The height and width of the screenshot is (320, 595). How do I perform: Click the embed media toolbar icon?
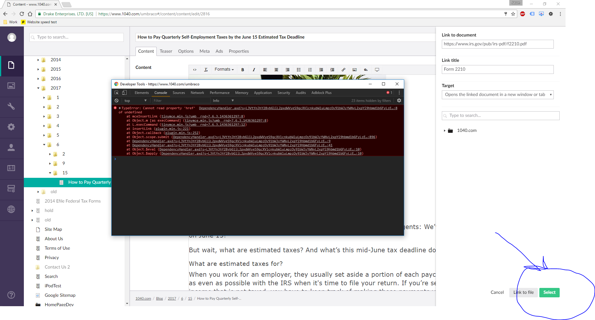pos(377,70)
